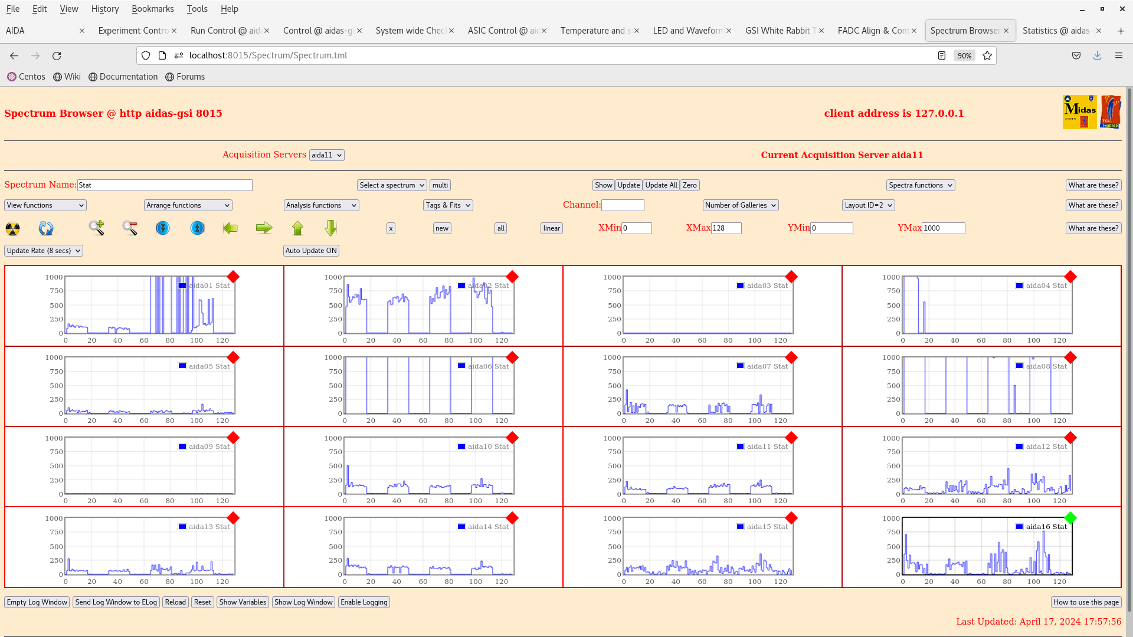The height and width of the screenshot is (637, 1133).
Task: Click the zoom out magnifier icon
Action: point(130,228)
